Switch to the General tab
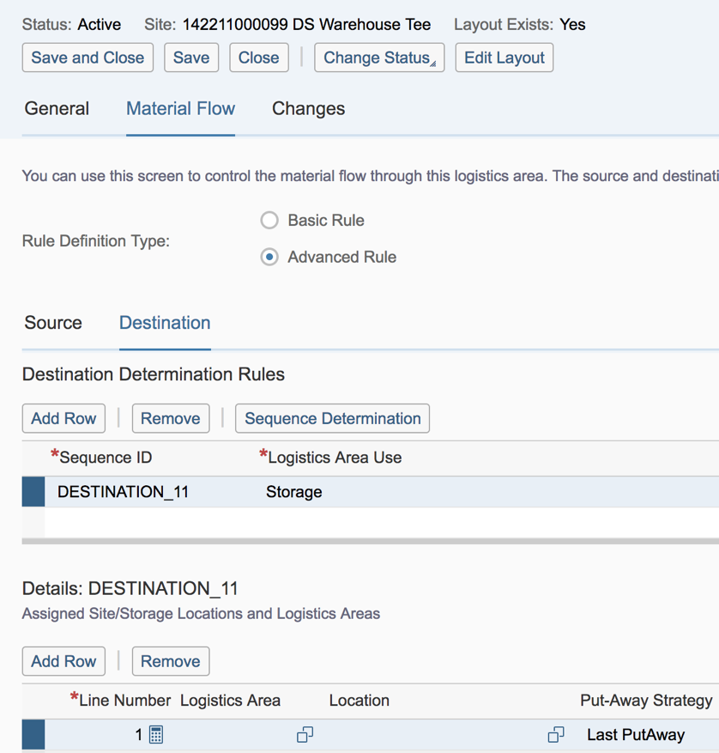 click(57, 109)
